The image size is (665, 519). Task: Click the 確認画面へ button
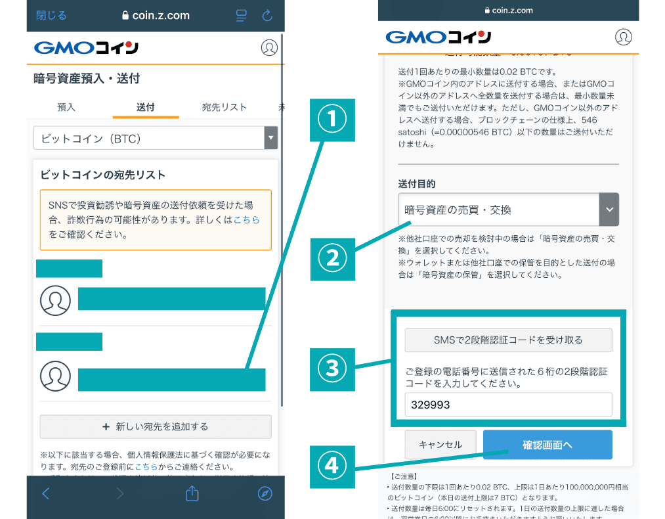(x=547, y=445)
